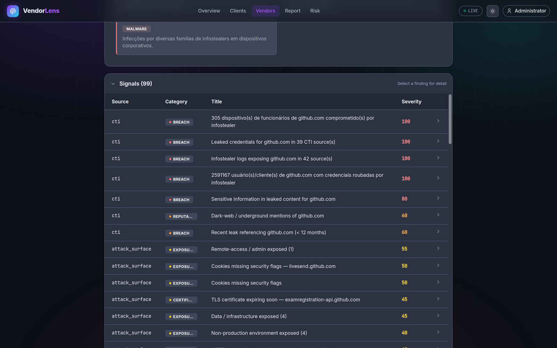
Task: Expand the Sensitive information finding chevron
Action: pos(438,198)
